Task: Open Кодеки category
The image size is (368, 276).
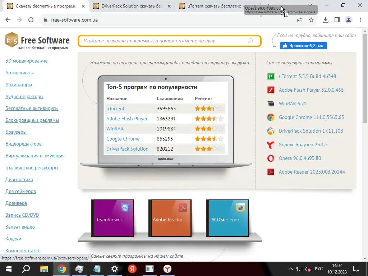Action: [x=13, y=239]
